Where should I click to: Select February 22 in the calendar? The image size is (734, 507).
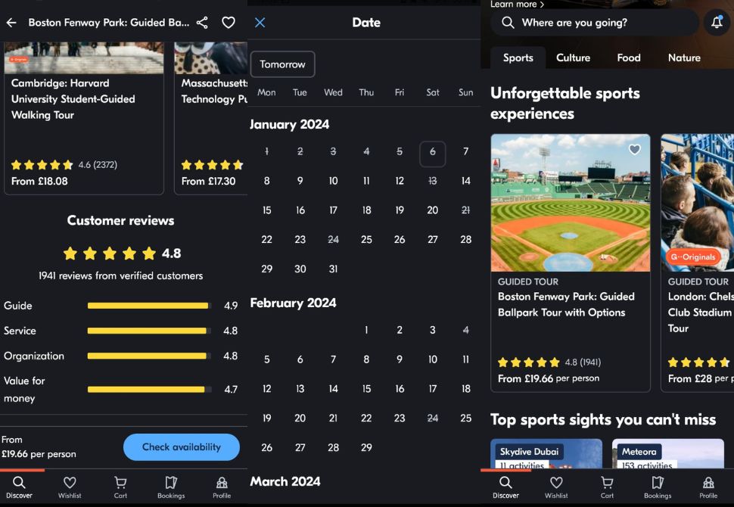point(366,418)
